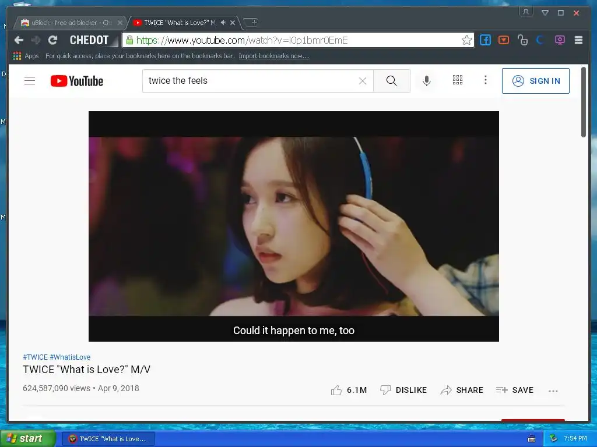Click the DISLIKE button
Image resolution: width=597 pixels, height=447 pixels.
[x=403, y=390]
